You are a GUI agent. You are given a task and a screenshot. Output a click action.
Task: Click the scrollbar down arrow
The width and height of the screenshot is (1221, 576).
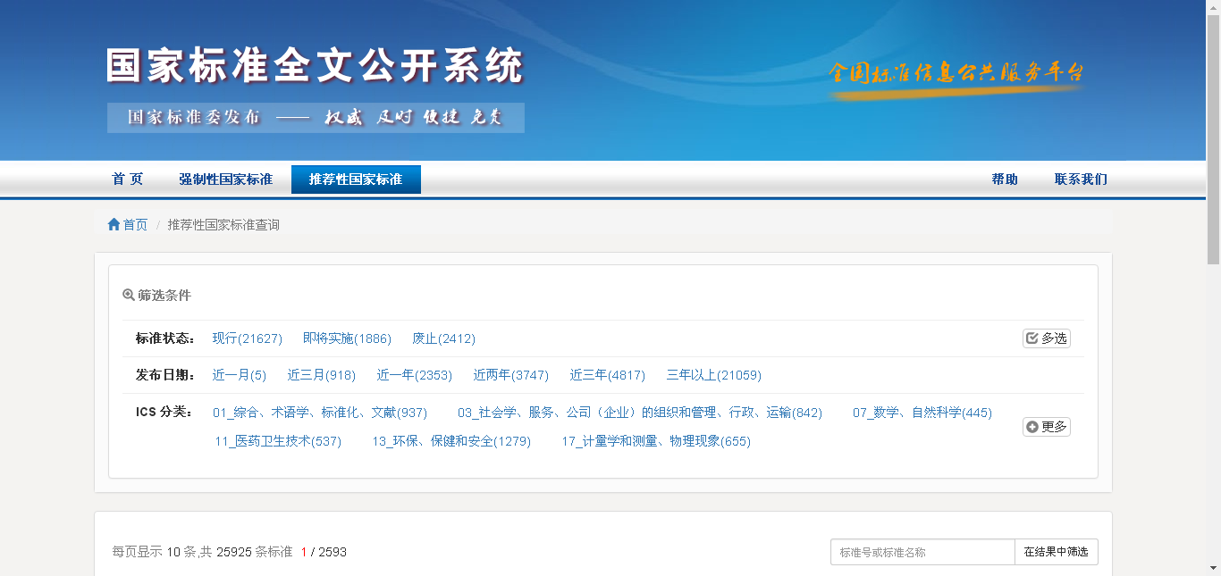click(1213, 568)
